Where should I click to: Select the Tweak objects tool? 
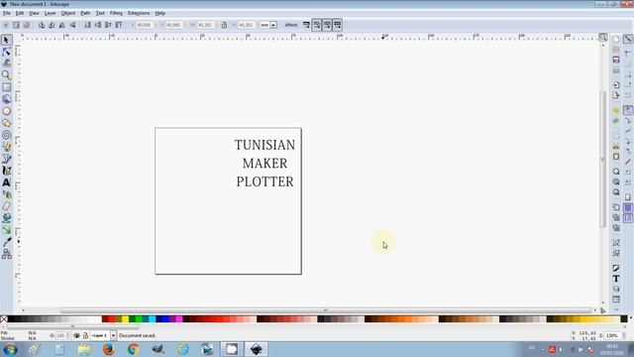6,63
